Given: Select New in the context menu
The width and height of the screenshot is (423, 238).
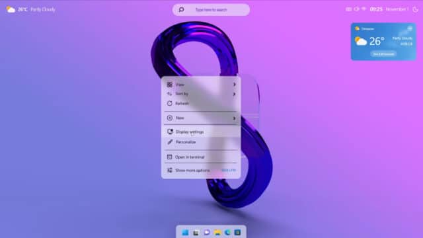Looking at the screenshot, I should coord(201,118).
